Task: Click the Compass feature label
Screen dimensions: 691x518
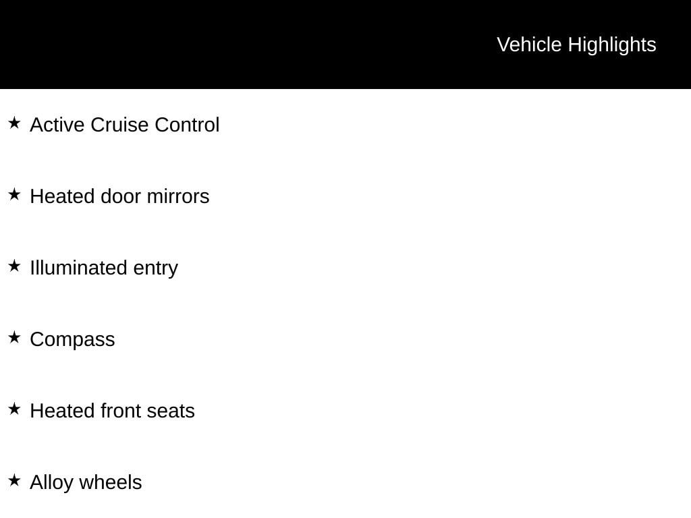Action: pyautogui.click(x=72, y=340)
